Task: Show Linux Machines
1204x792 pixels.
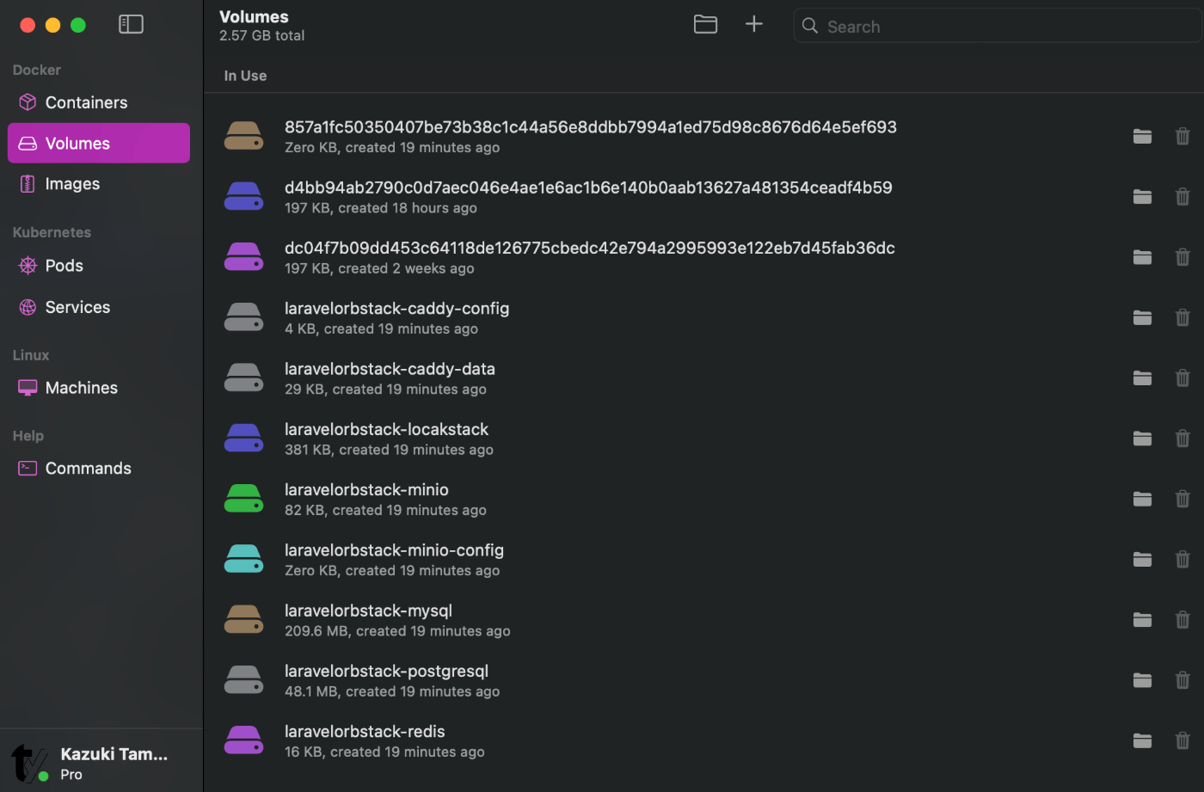Action: 99,388
